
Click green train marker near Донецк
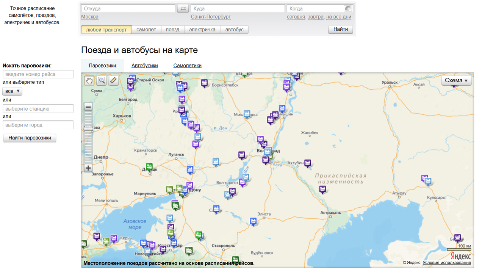click(x=149, y=168)
